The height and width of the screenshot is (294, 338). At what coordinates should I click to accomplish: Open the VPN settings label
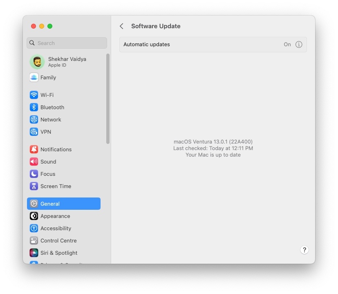[x=46, y=132]
